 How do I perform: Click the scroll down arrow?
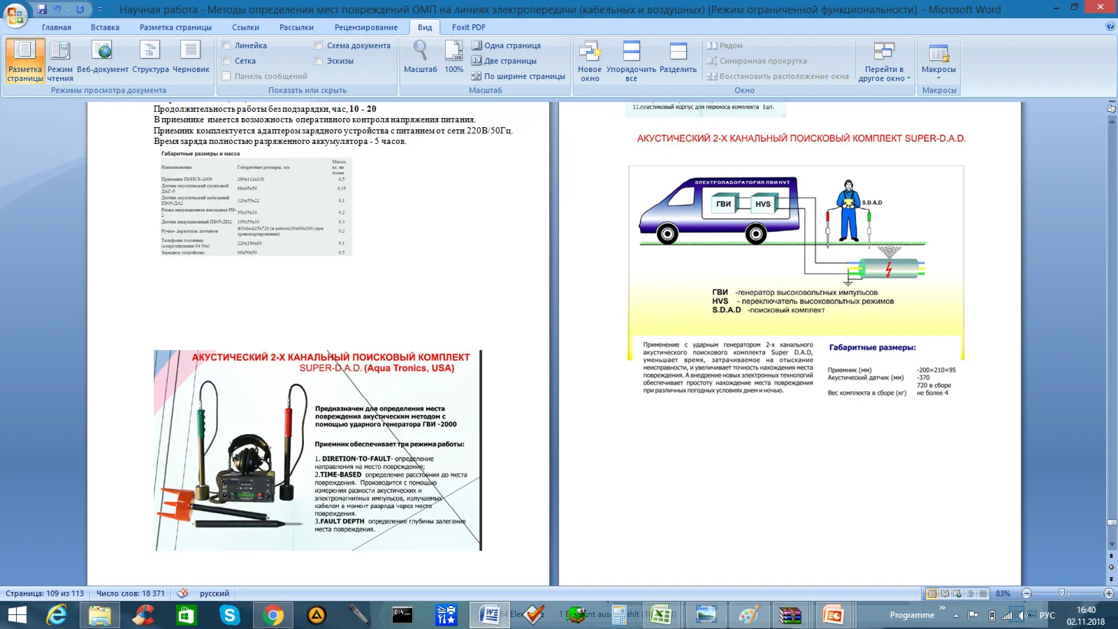point(1112,544)
